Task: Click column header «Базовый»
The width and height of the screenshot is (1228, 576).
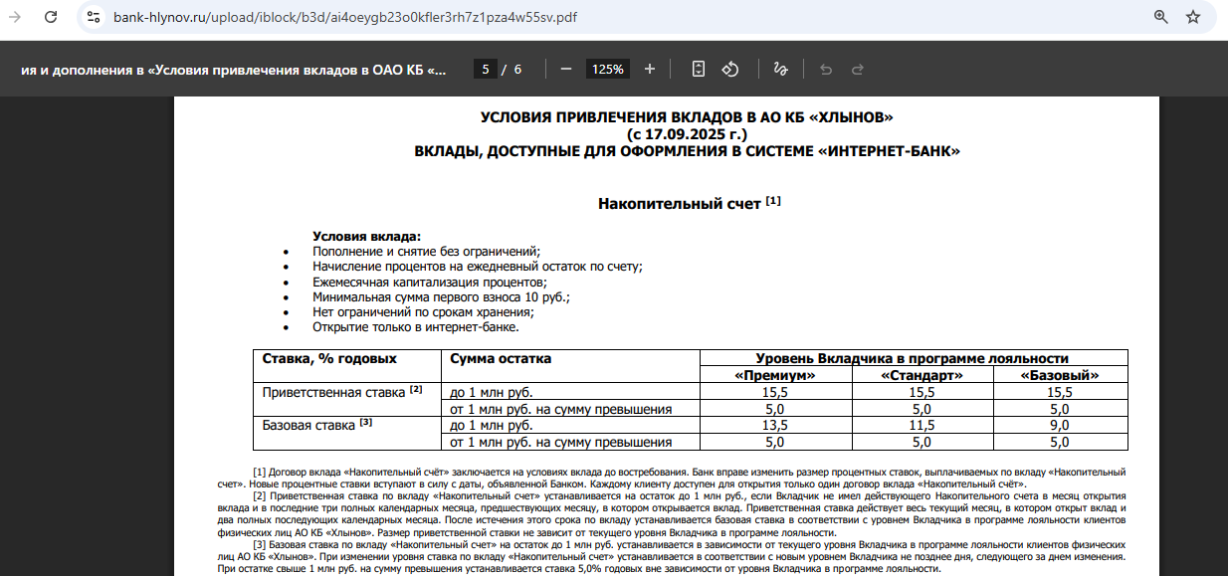Action: (x=1060, y=375)
